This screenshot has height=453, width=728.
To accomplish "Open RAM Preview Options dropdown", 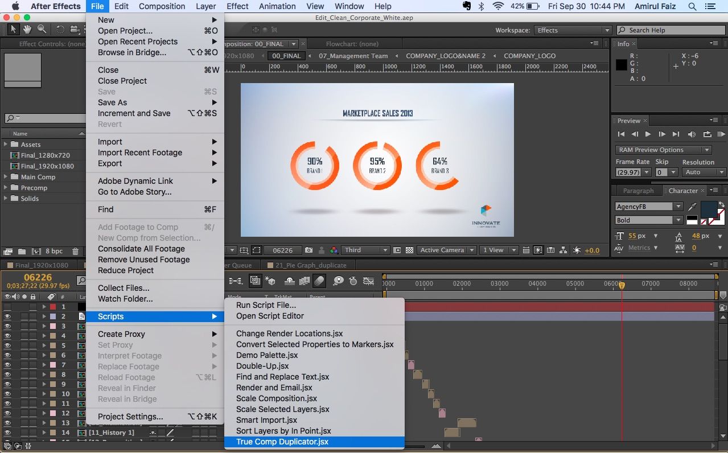I will click(664, 150).
